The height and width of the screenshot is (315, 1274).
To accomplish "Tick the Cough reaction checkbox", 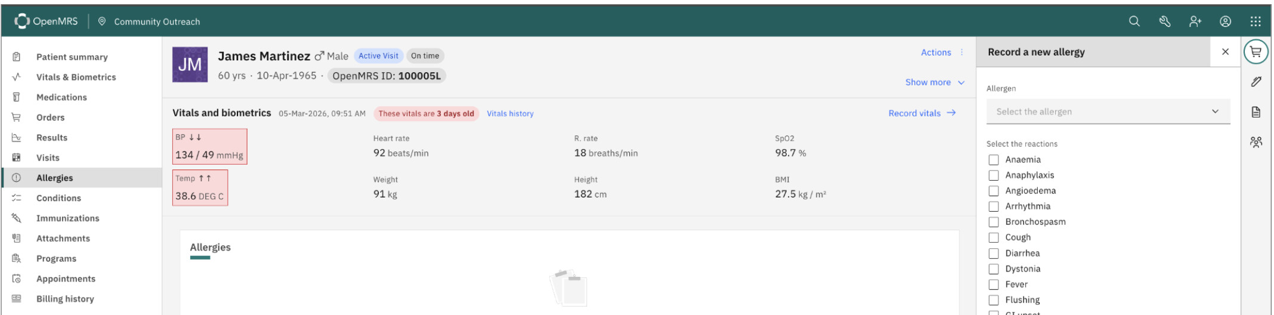I will click(x=994, y=237).
